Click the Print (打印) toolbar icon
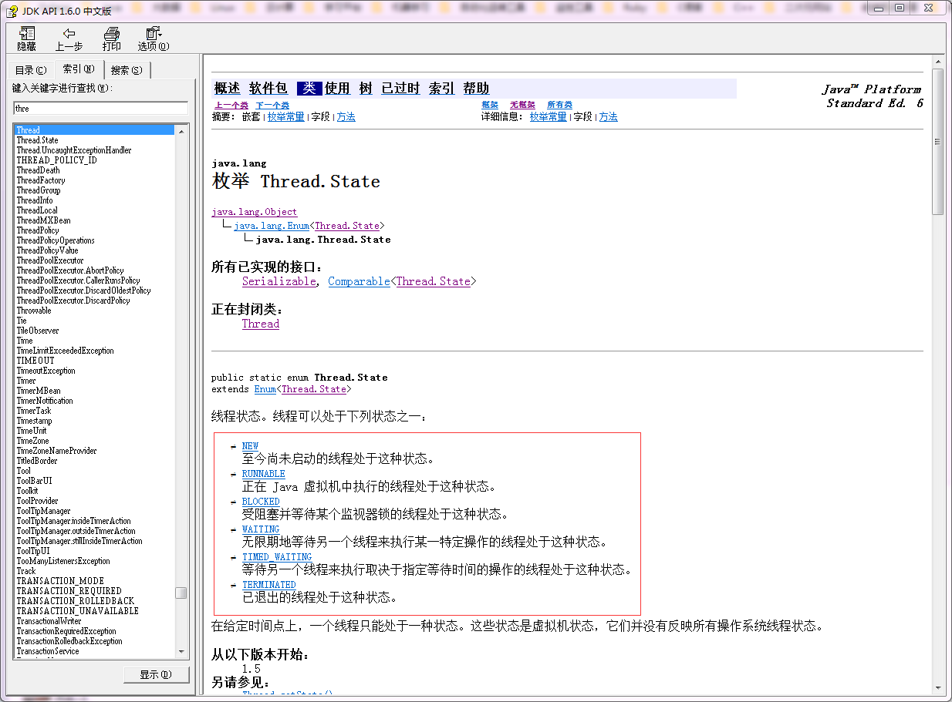The width and height of the screenshot is (952, 702). pos(112,39)
